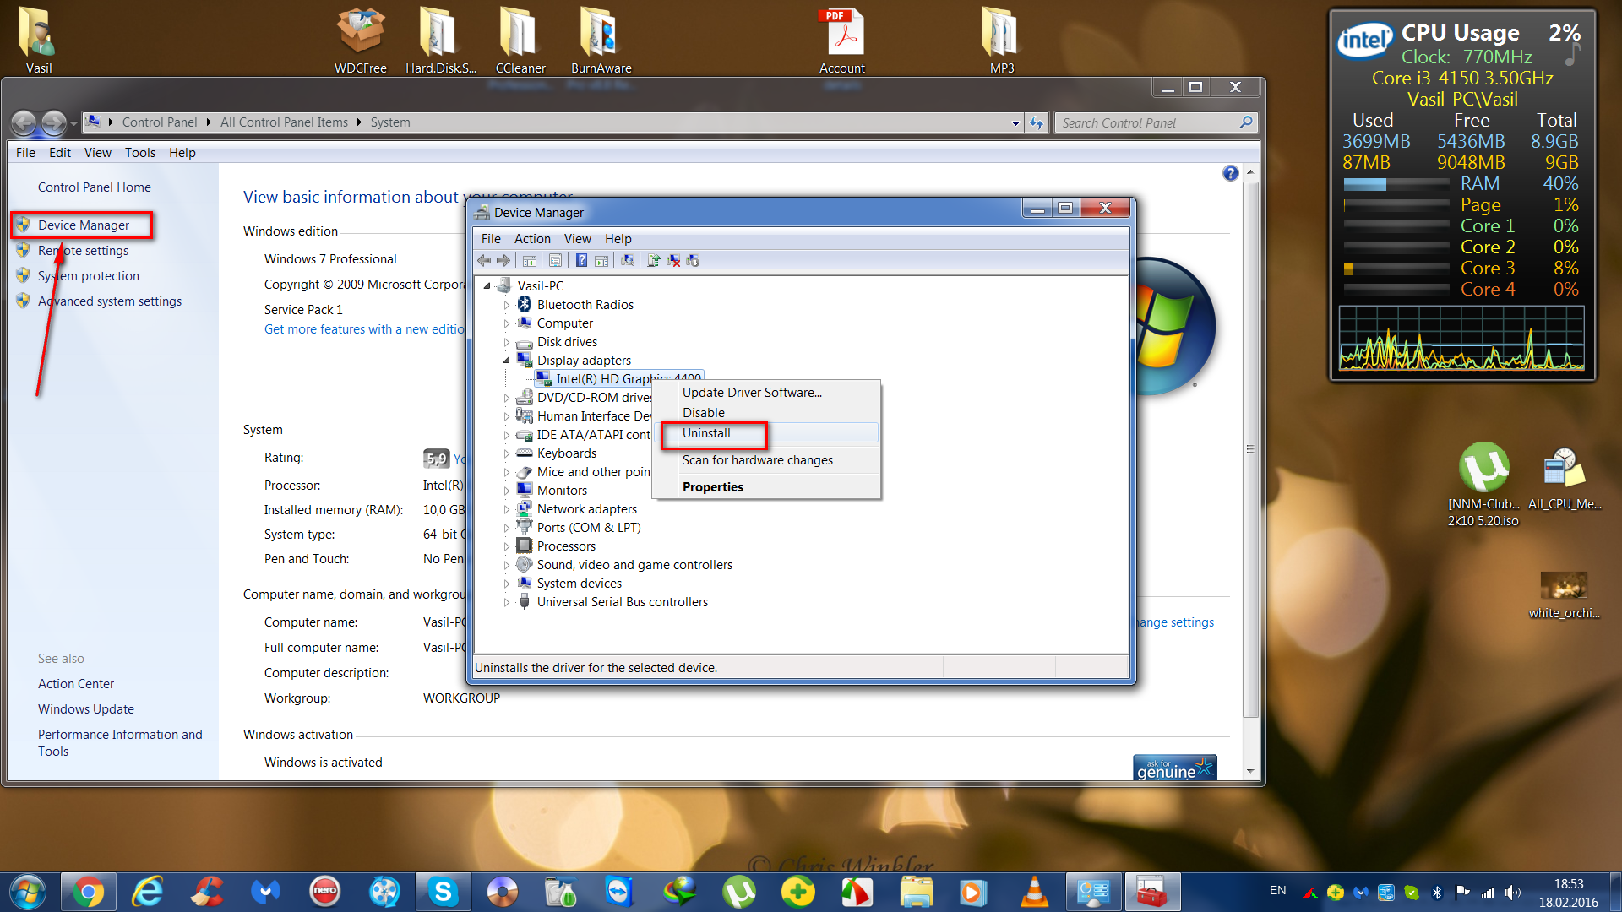Viewport: 1622px width, 912px height.
Task: Toggle the Show/Hide Console Tree icon
Action: tap(530, 260)
